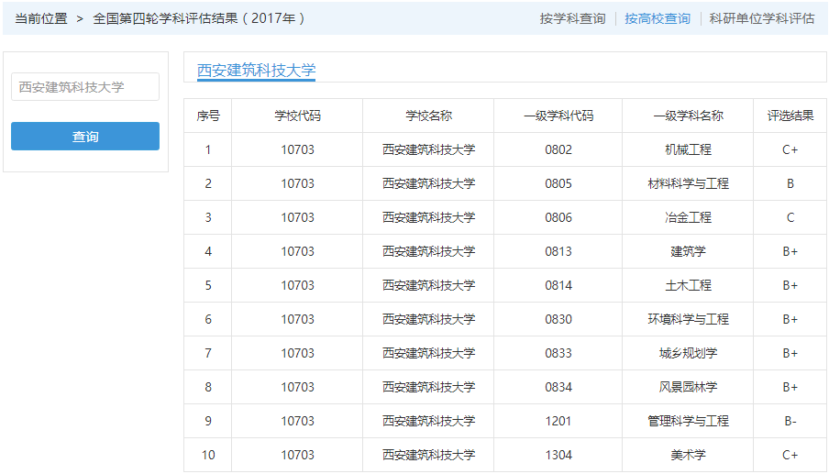
Task: Focus the school name input field
Action: (x=85, y=87)
